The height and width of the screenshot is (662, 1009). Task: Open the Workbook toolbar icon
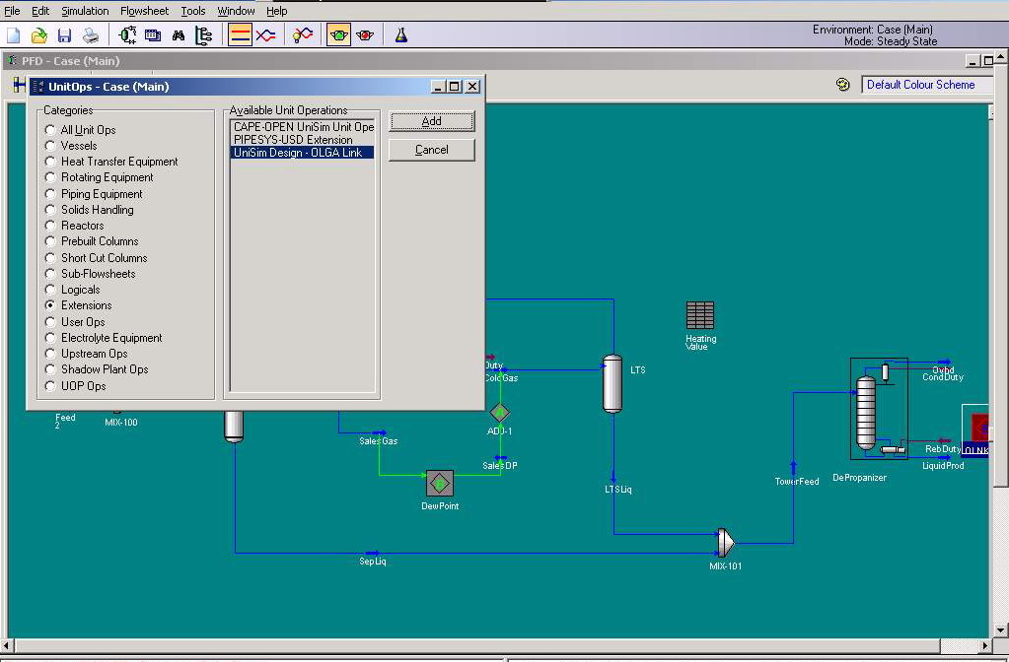click(x=153, y=35)
